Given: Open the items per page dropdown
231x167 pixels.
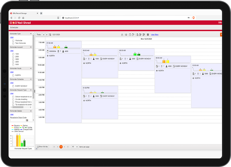Looking at the screenshot, I should 75,147.
